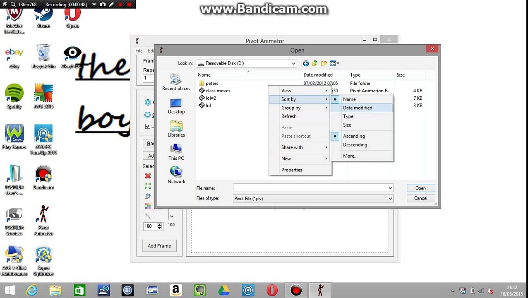Go back using the blue back arrow icon
This screenshot has width=528, height=298.
(306, 63)
